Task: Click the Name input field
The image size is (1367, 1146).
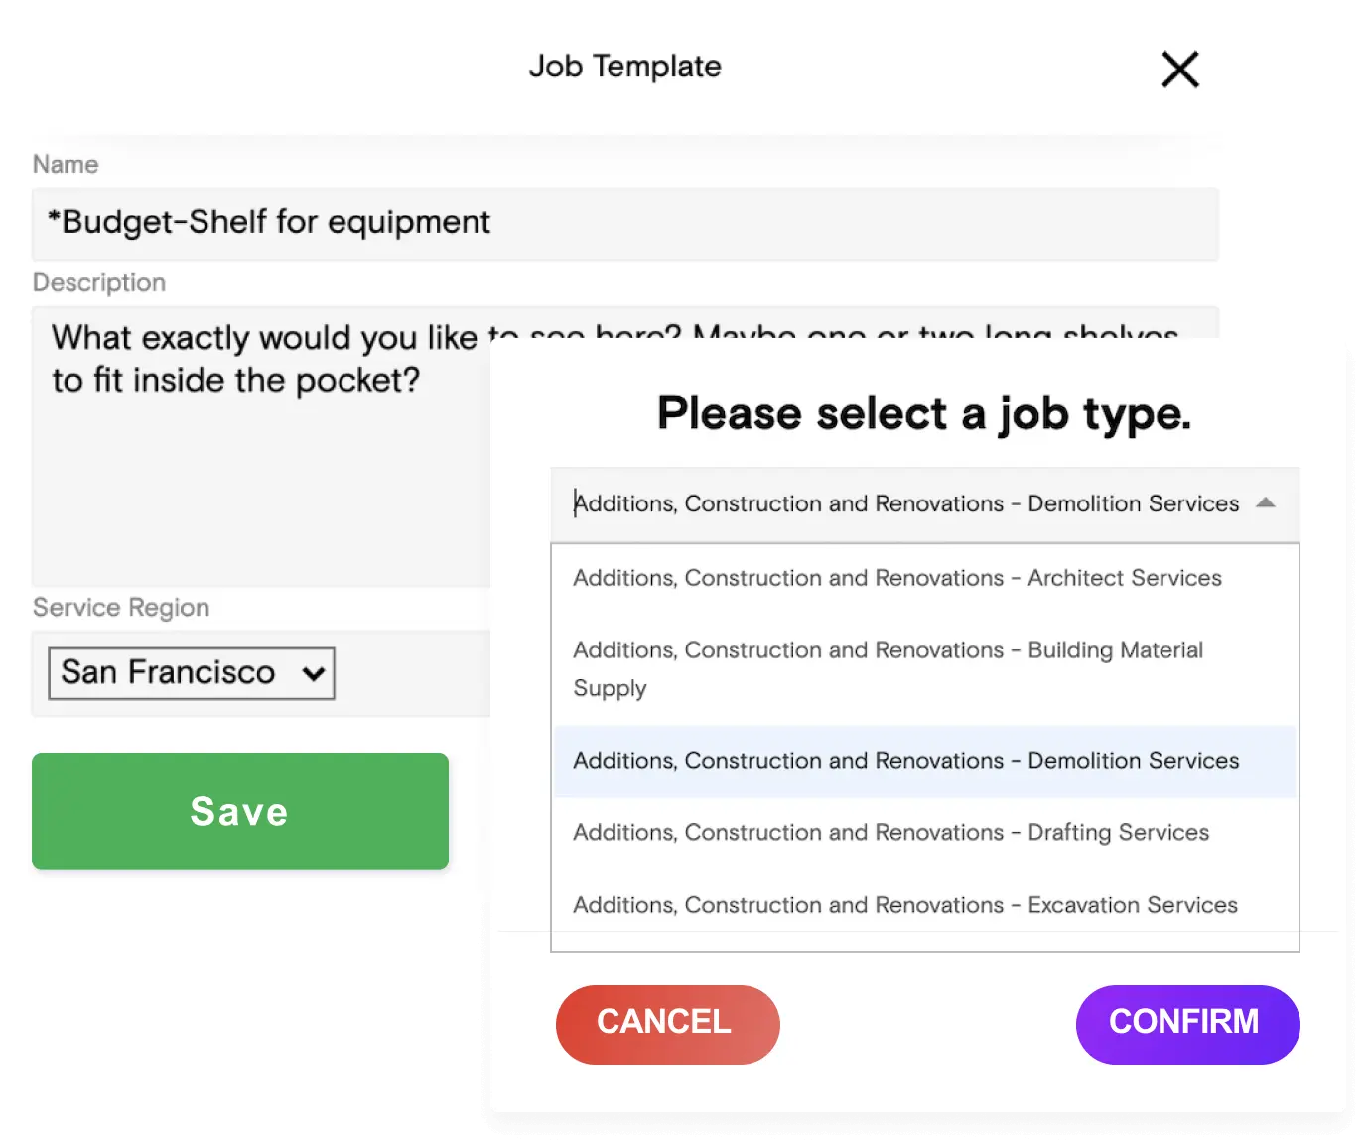Action: (625, 223)
